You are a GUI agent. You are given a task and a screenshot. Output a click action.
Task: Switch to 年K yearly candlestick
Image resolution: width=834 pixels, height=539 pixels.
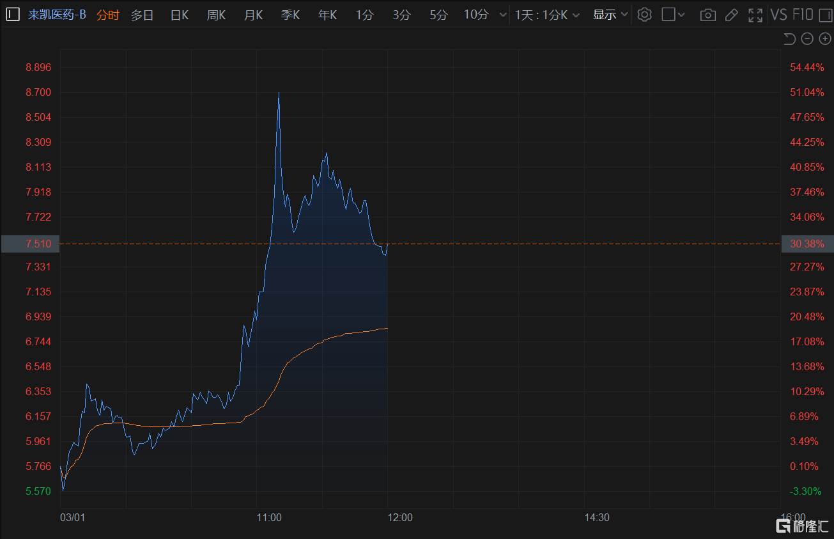coord(327,15)
